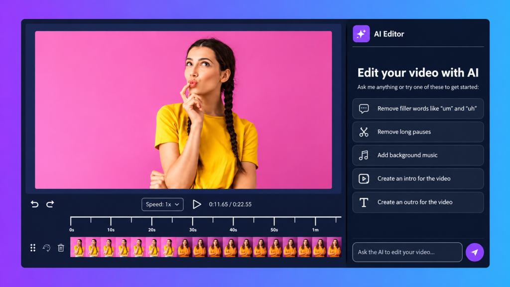Grab the six-dot drag handle icon

[33, 248]
